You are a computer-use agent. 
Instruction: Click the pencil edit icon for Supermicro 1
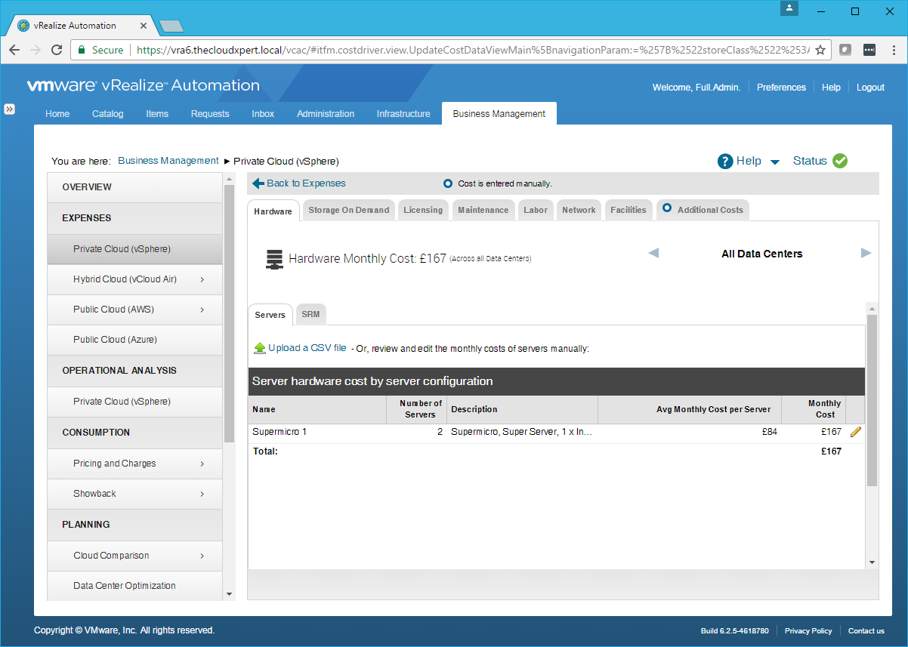(x=855, y=432)
